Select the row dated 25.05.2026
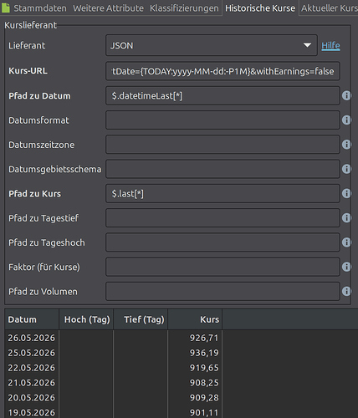This screenshot has height=418, width=358. pos(182,353)
